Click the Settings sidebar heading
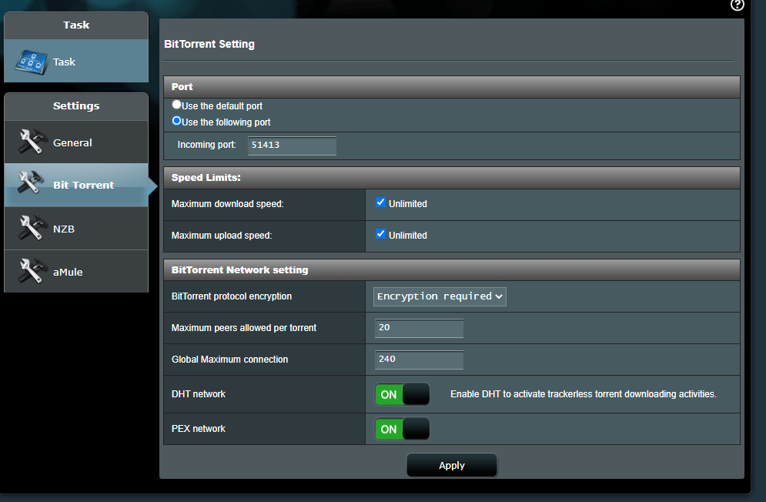 click(x=76, y=105)
